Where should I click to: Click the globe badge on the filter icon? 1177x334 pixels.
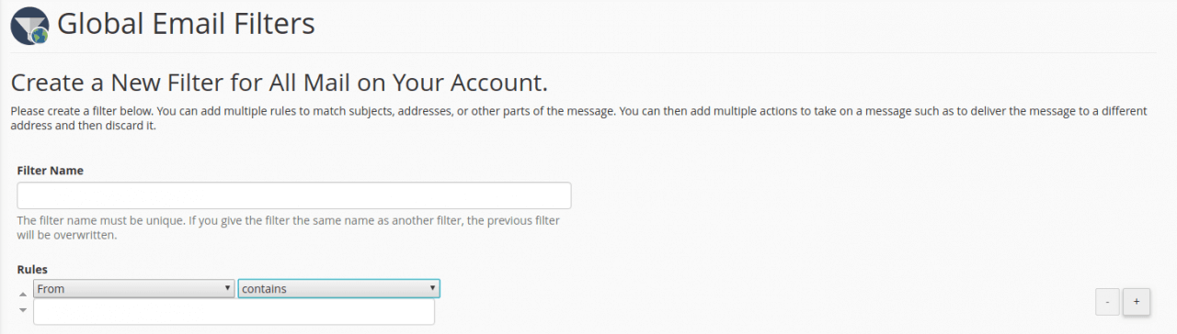[x=40, y=36]
